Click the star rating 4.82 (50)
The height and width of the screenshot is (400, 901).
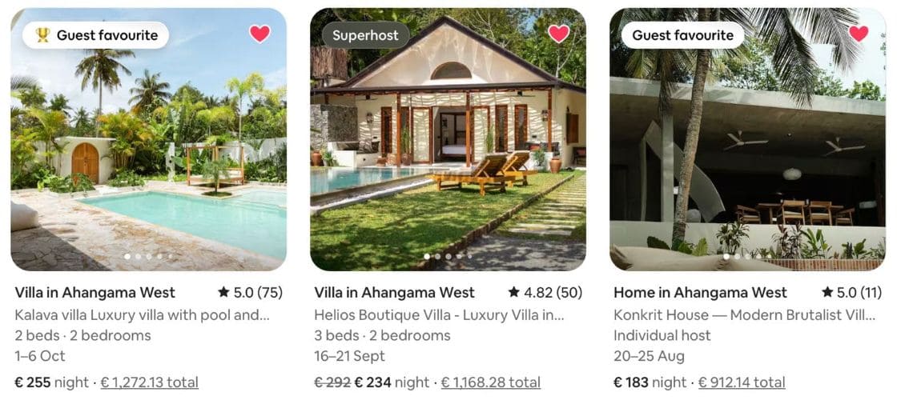pyautogui.click(x=545, y=293)
